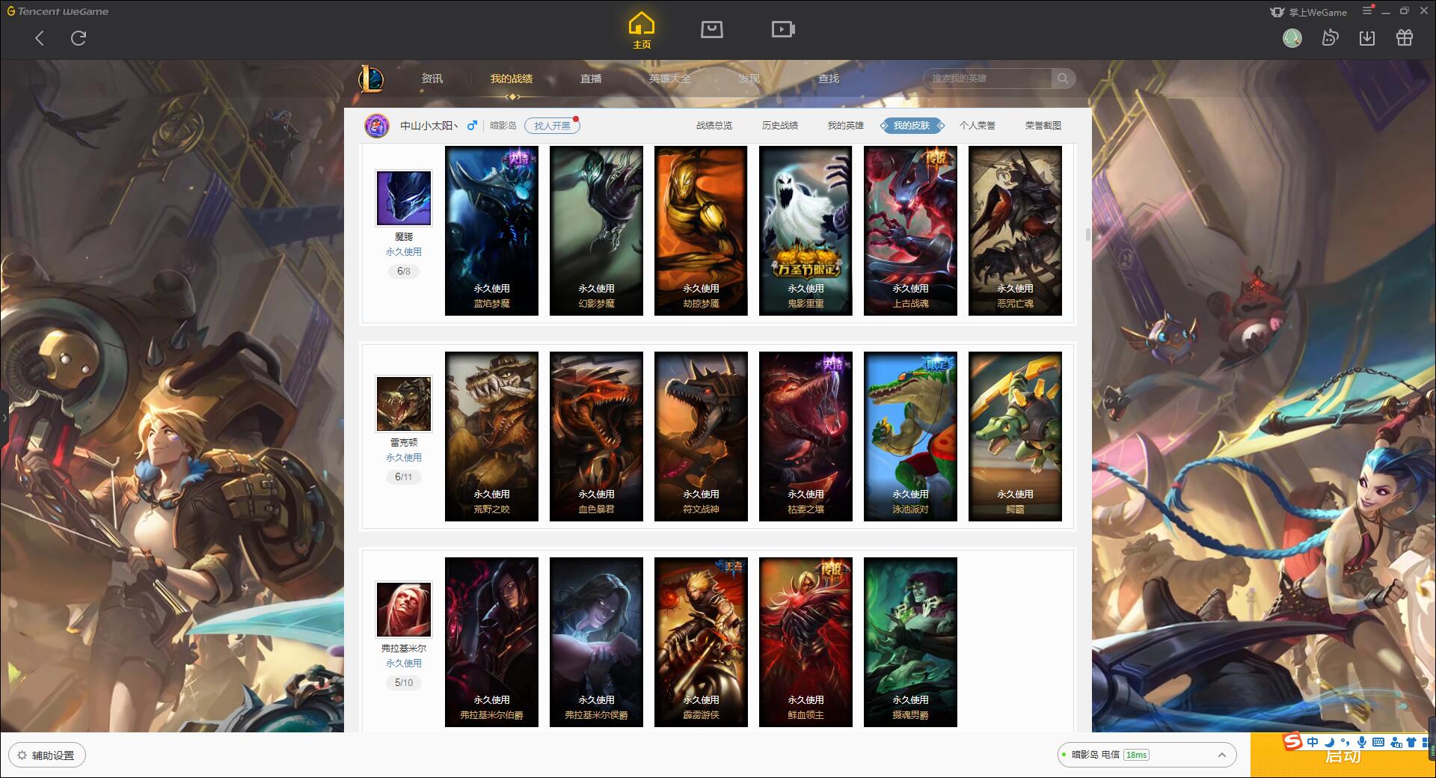Open the video player icon in top bar
This screenshot has height=778, width=1436.
click(783, 30)
